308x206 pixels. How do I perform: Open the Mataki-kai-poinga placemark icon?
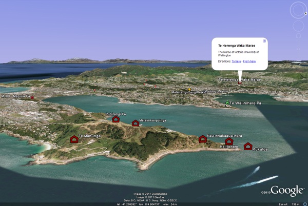[136, 123]
